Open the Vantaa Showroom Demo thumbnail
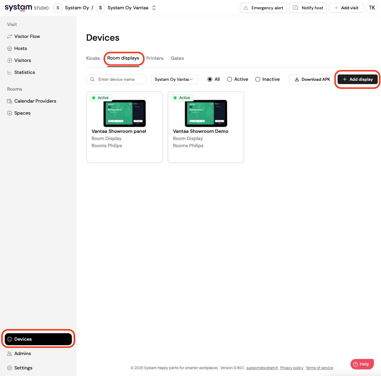Screen dimensions: 381x376 206,113
